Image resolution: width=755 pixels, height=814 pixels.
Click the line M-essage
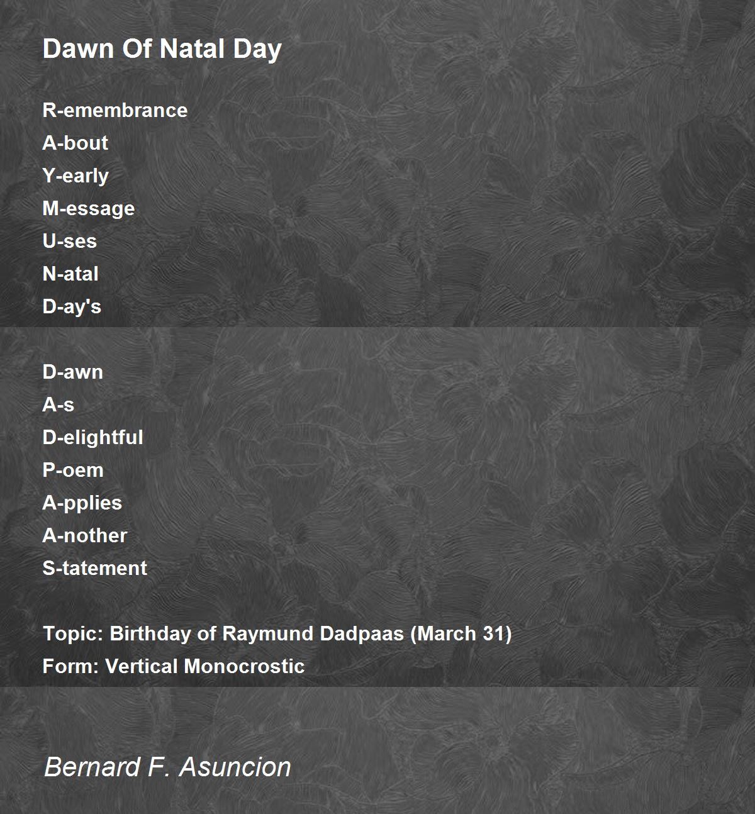[89, 209]
